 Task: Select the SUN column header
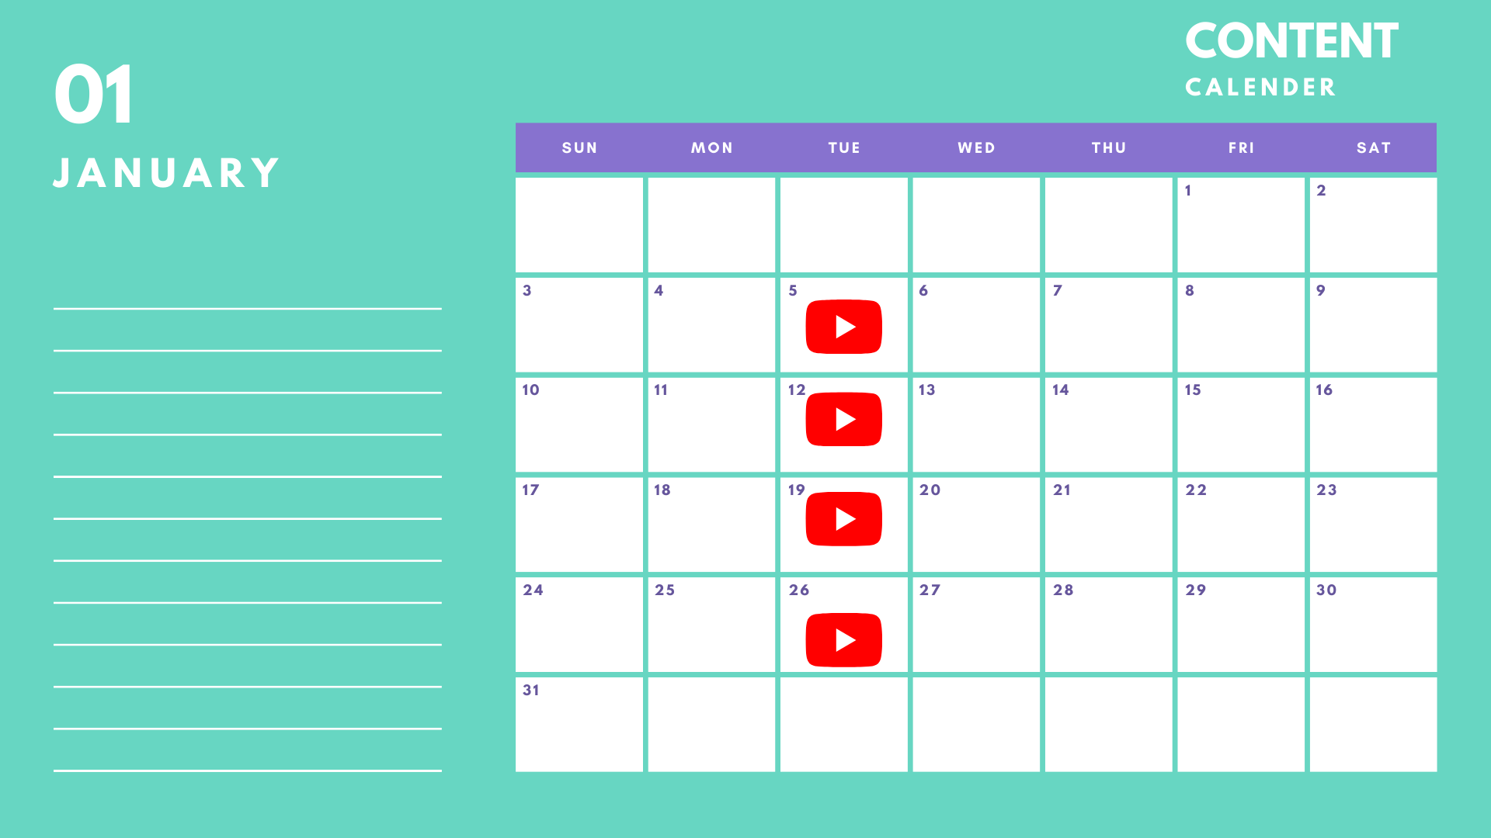click(579, 147)
